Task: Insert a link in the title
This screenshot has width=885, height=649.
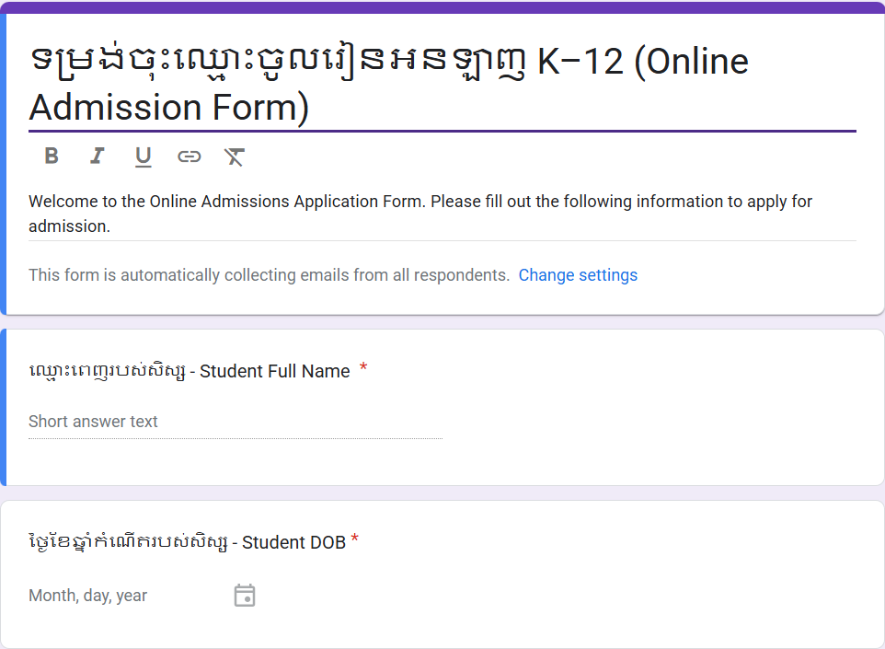Action: (x=190, y=156)
